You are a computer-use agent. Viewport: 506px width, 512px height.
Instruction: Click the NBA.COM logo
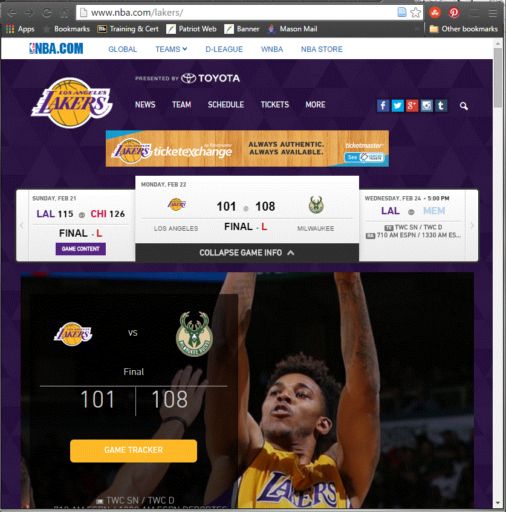[56, 48]
